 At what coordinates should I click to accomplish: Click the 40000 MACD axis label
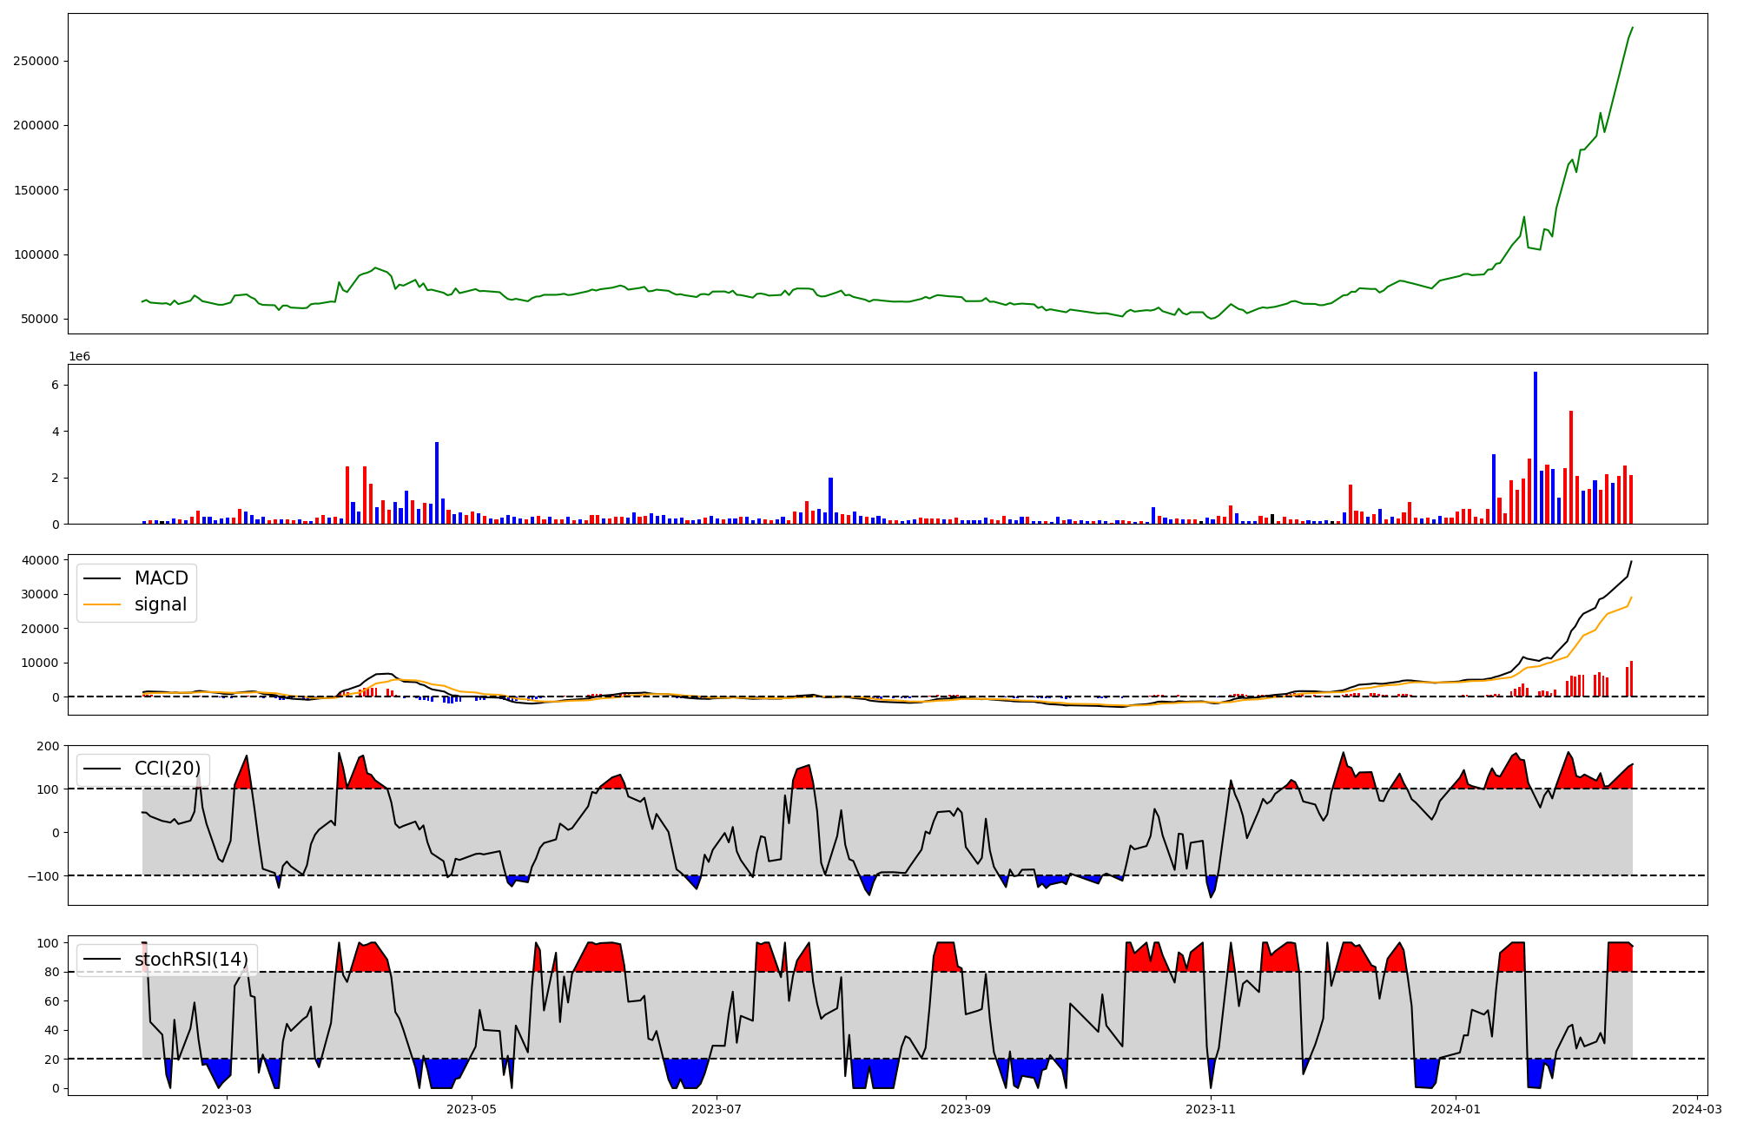39,560
